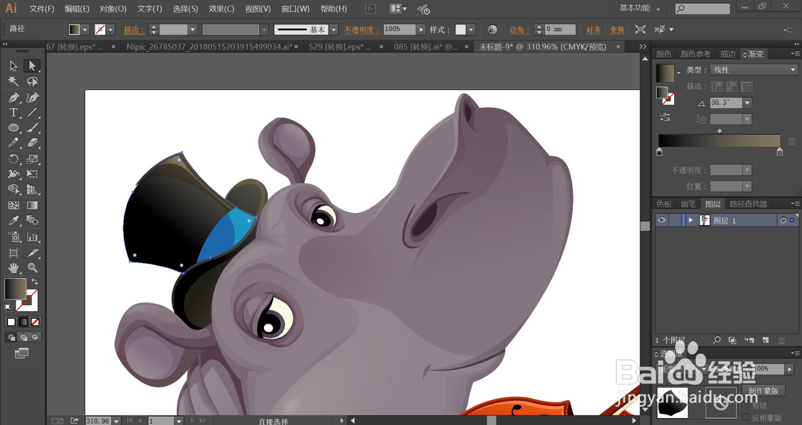Select the Column Graph tool
Viewport: 802px width, 425px height.
coord(33,237)
